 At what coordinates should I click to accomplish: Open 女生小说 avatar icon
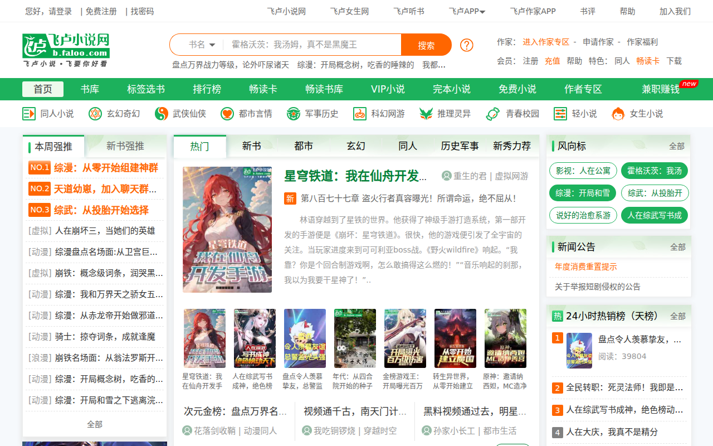[618, 114]
